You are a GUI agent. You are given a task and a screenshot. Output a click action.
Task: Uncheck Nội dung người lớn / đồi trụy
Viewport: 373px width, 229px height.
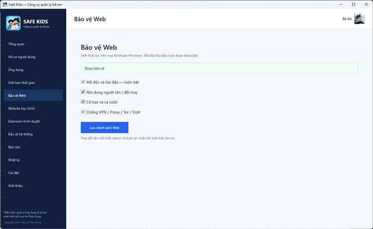(83, 92)
